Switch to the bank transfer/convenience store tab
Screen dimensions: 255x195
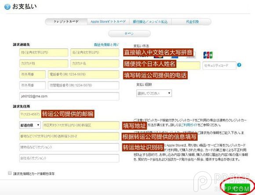coord(150,22)
